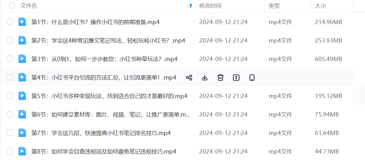Screen dimensions: 365x160
Task: Toggle the select-all checkbox in the header
Action: point(12,6)
